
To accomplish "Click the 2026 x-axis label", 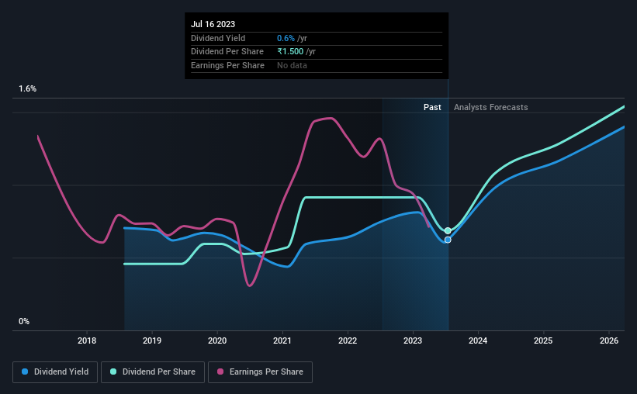I will point(609,340).
